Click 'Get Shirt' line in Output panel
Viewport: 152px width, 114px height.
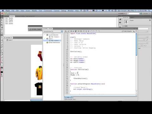(x=9, y=22)
